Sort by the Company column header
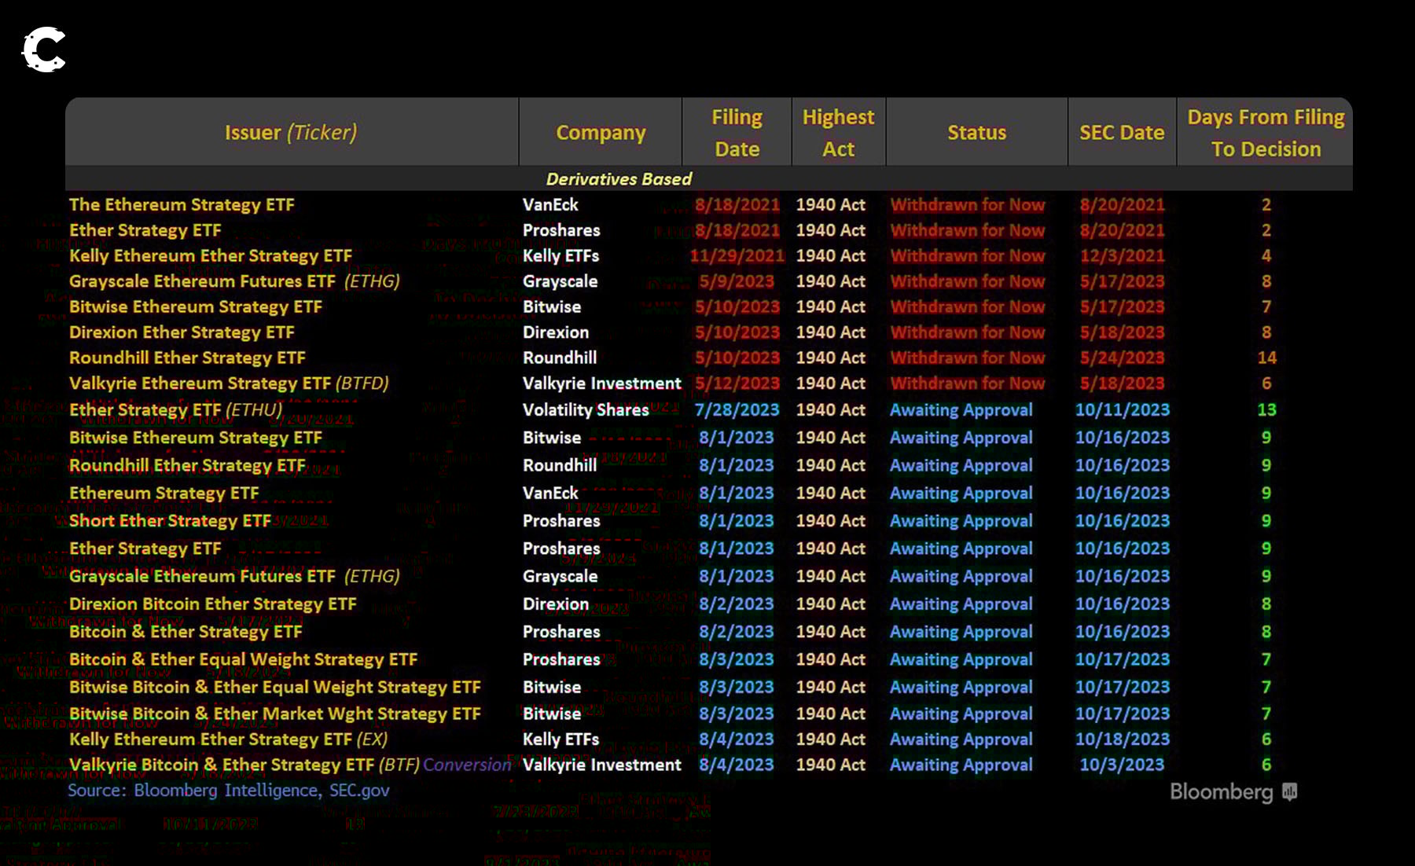 [x=601, y=132]
